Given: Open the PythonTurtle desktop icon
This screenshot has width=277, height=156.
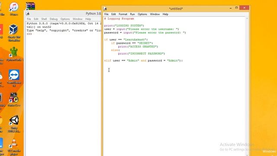Looking at the screenshot, I should click(14, 54).
